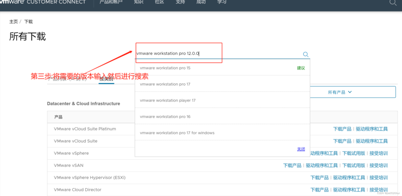402x196 pixels.
Task: Click 接受培训 for VMware vSphere
Action: [378, 153]
